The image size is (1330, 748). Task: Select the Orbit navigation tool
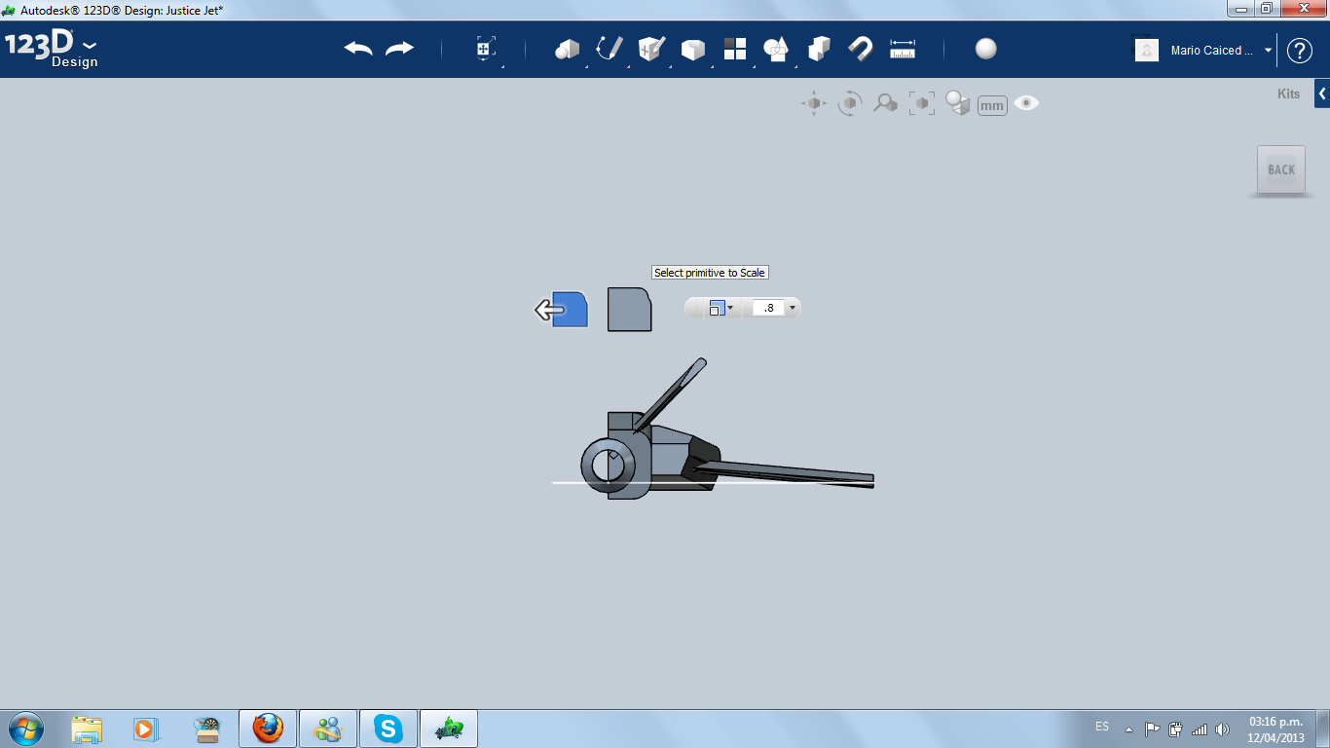pyautogui.click(x=850, y=103)
